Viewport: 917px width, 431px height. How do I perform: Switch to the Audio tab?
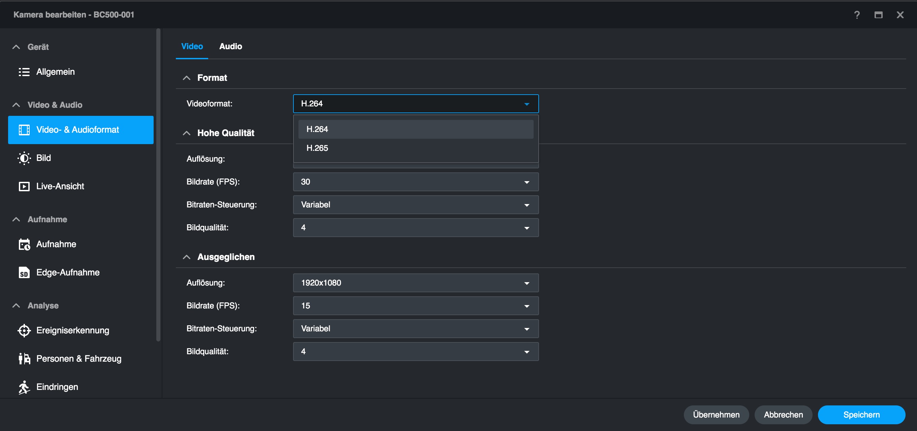tap(230, 46)
